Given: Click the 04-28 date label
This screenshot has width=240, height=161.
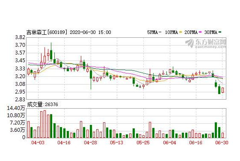Looking at the screenshot, I should tap(90, 143).
